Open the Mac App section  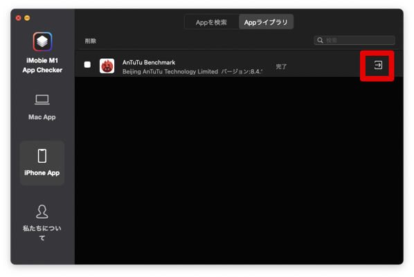tap(42, 107)
